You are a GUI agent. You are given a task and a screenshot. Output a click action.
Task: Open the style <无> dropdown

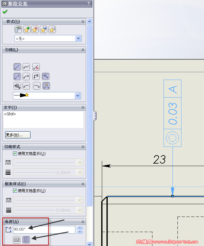(78, 38)
